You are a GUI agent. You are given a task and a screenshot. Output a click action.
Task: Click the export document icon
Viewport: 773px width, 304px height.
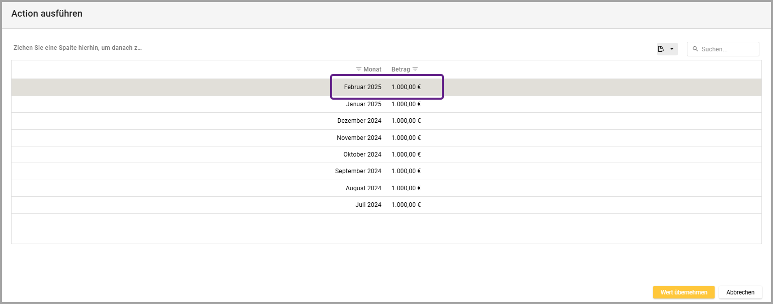(661, 49)
